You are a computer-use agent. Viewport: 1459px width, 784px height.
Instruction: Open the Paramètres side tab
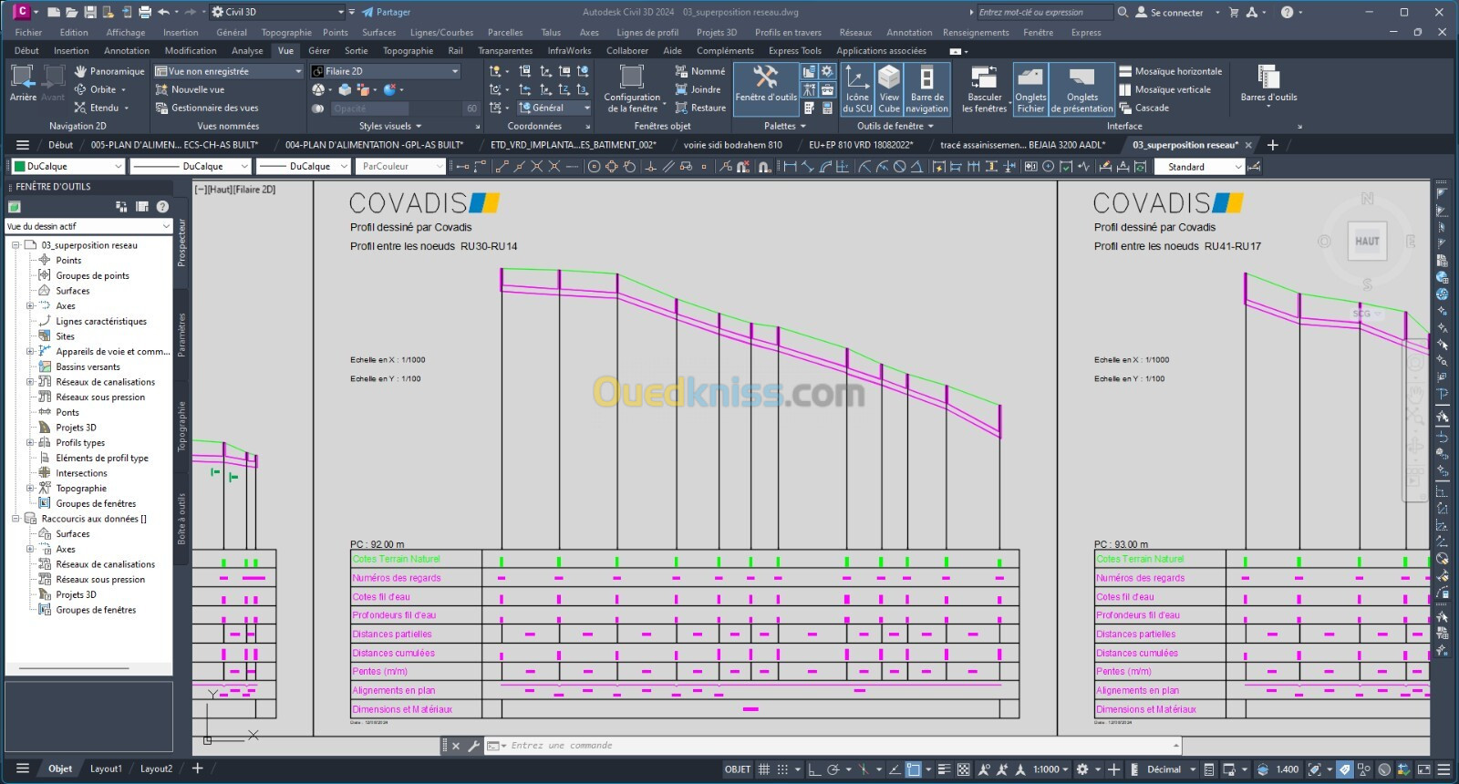click(x=181, y=335)
